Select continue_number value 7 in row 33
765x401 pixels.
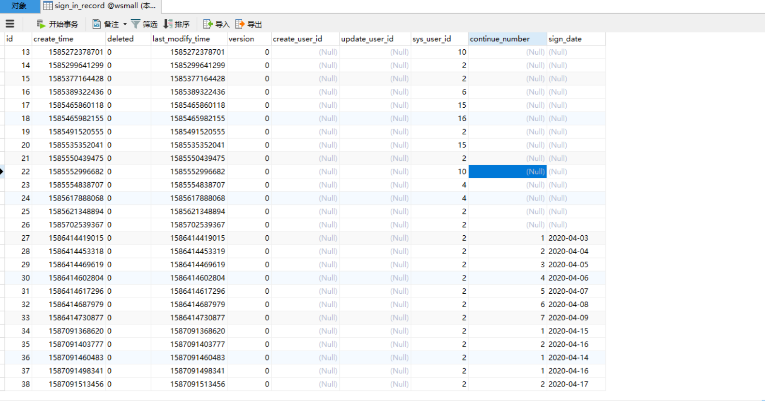coord(507,317)
